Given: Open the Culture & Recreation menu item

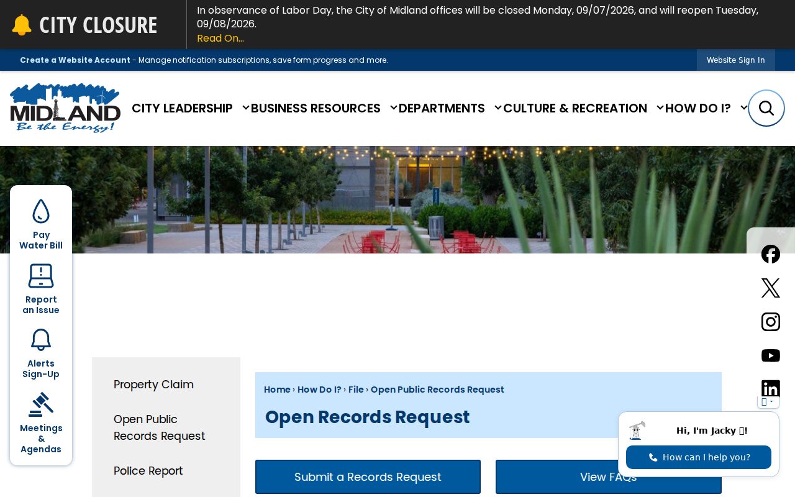Looking at the screenshot, I should click(575, 108).
